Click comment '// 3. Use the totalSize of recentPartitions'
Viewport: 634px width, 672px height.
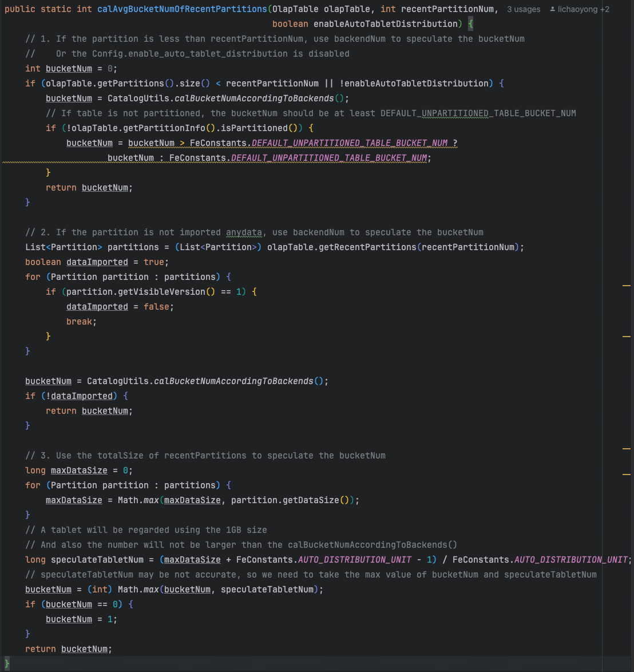click(205, 456)
